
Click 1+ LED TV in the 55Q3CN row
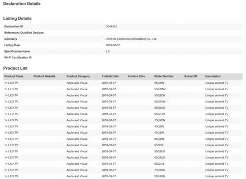coord(11,176)
